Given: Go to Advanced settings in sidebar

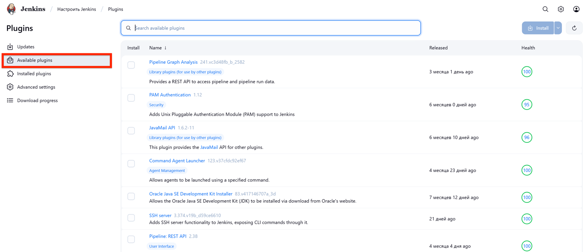Looking at the screenshot, I should [36, 87].
